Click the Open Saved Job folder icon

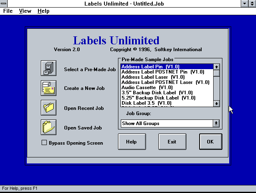(x=48, y=127)
